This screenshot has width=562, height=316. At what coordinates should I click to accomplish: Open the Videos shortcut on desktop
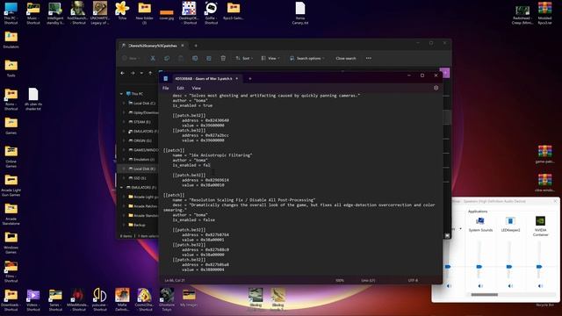click(x=33, y=299)
